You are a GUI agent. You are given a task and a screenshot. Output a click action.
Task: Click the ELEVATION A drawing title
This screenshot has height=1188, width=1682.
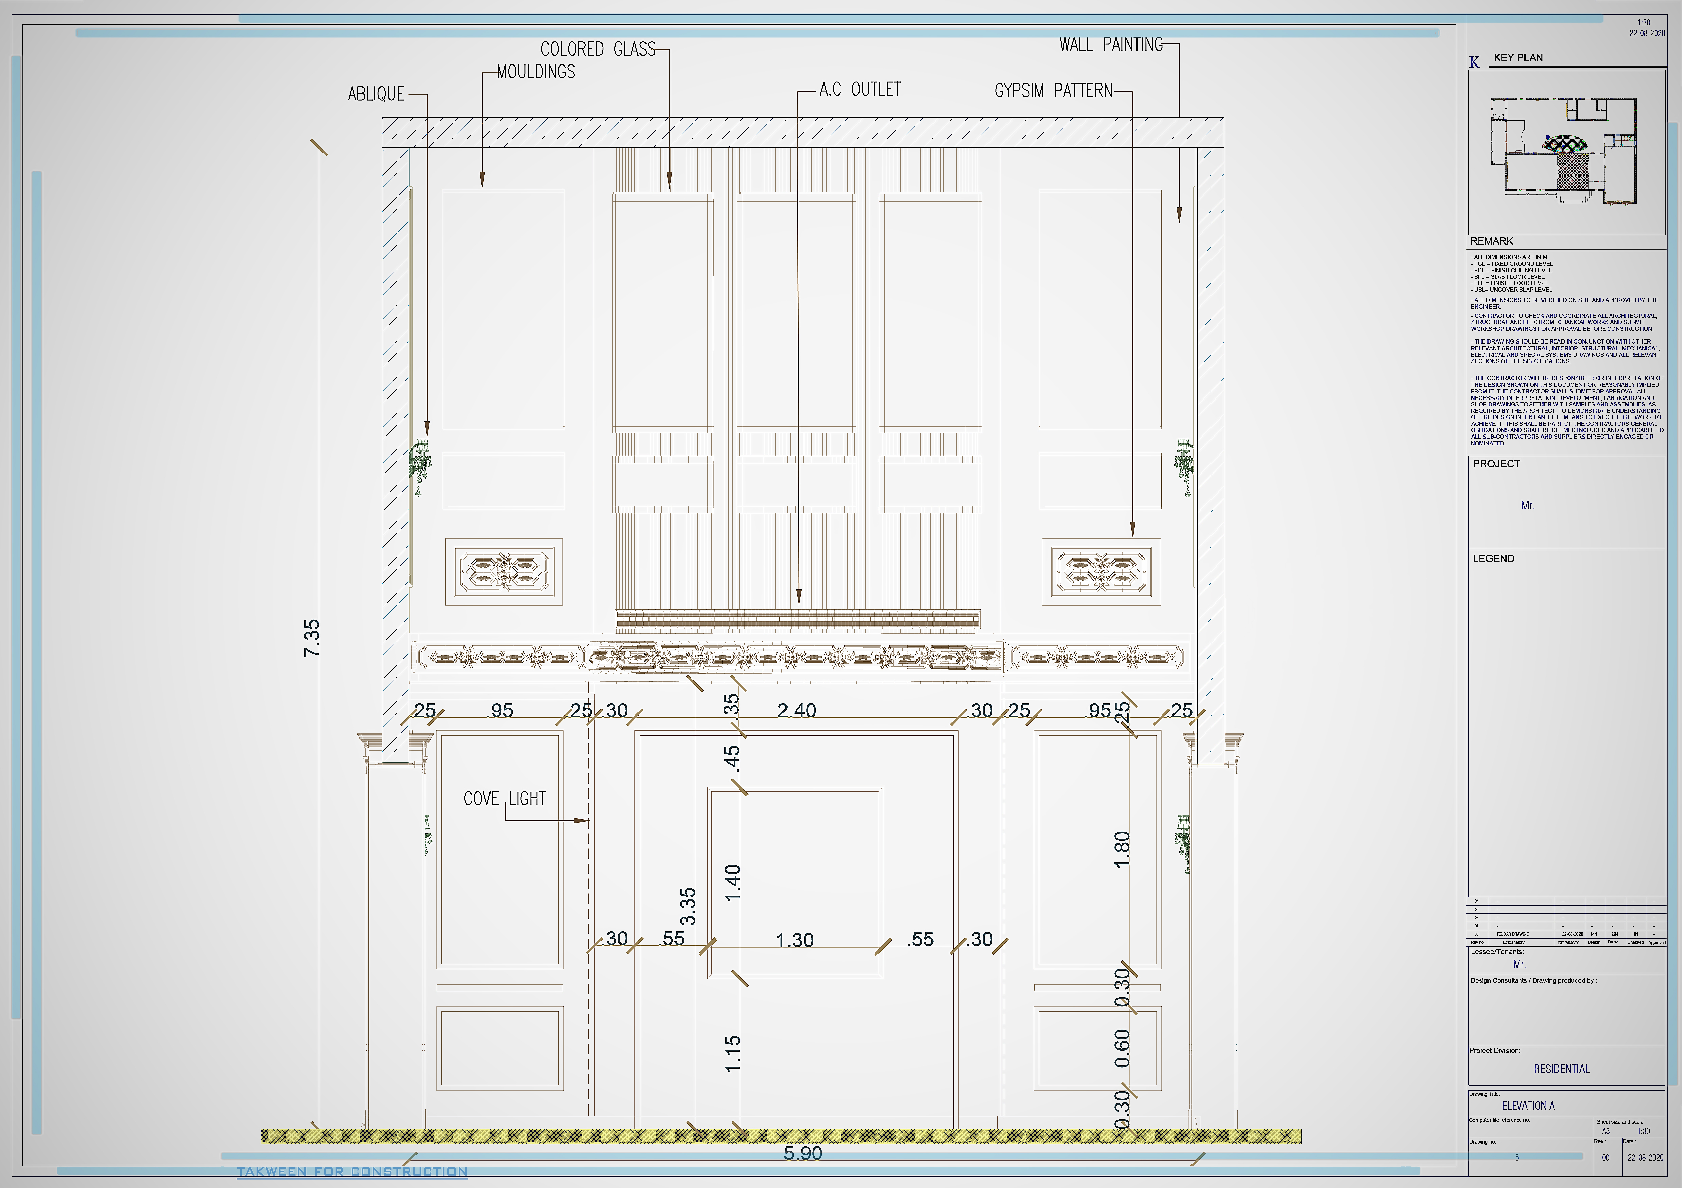click(x=1528, y=1106)
